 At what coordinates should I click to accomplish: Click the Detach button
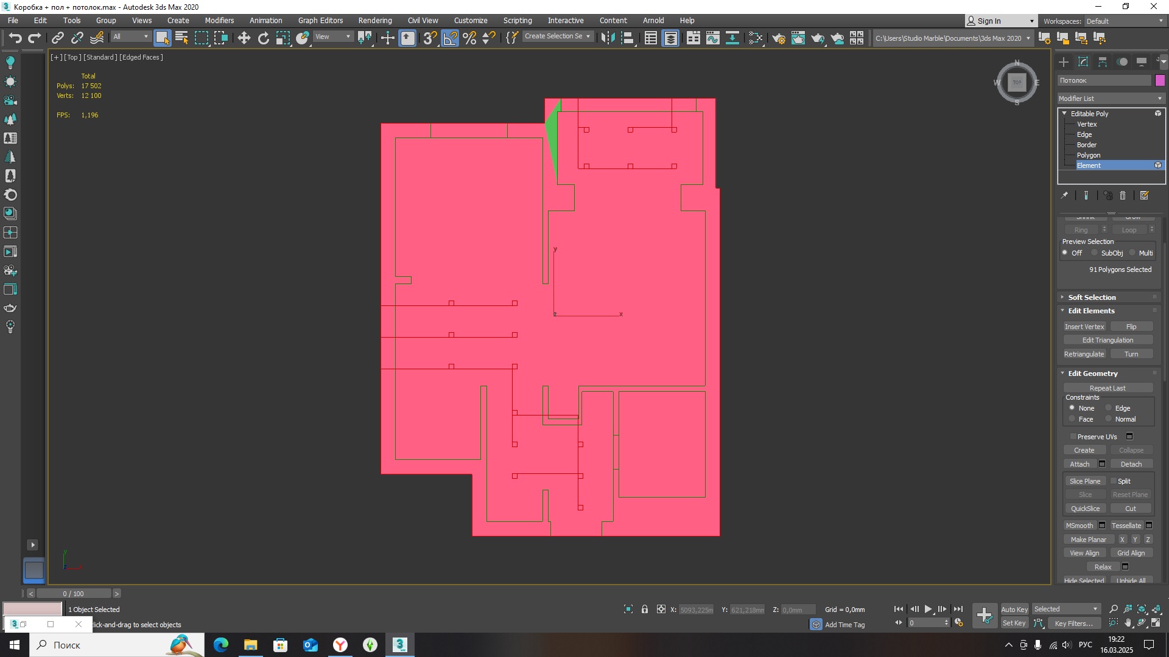tap(1131, 464)
